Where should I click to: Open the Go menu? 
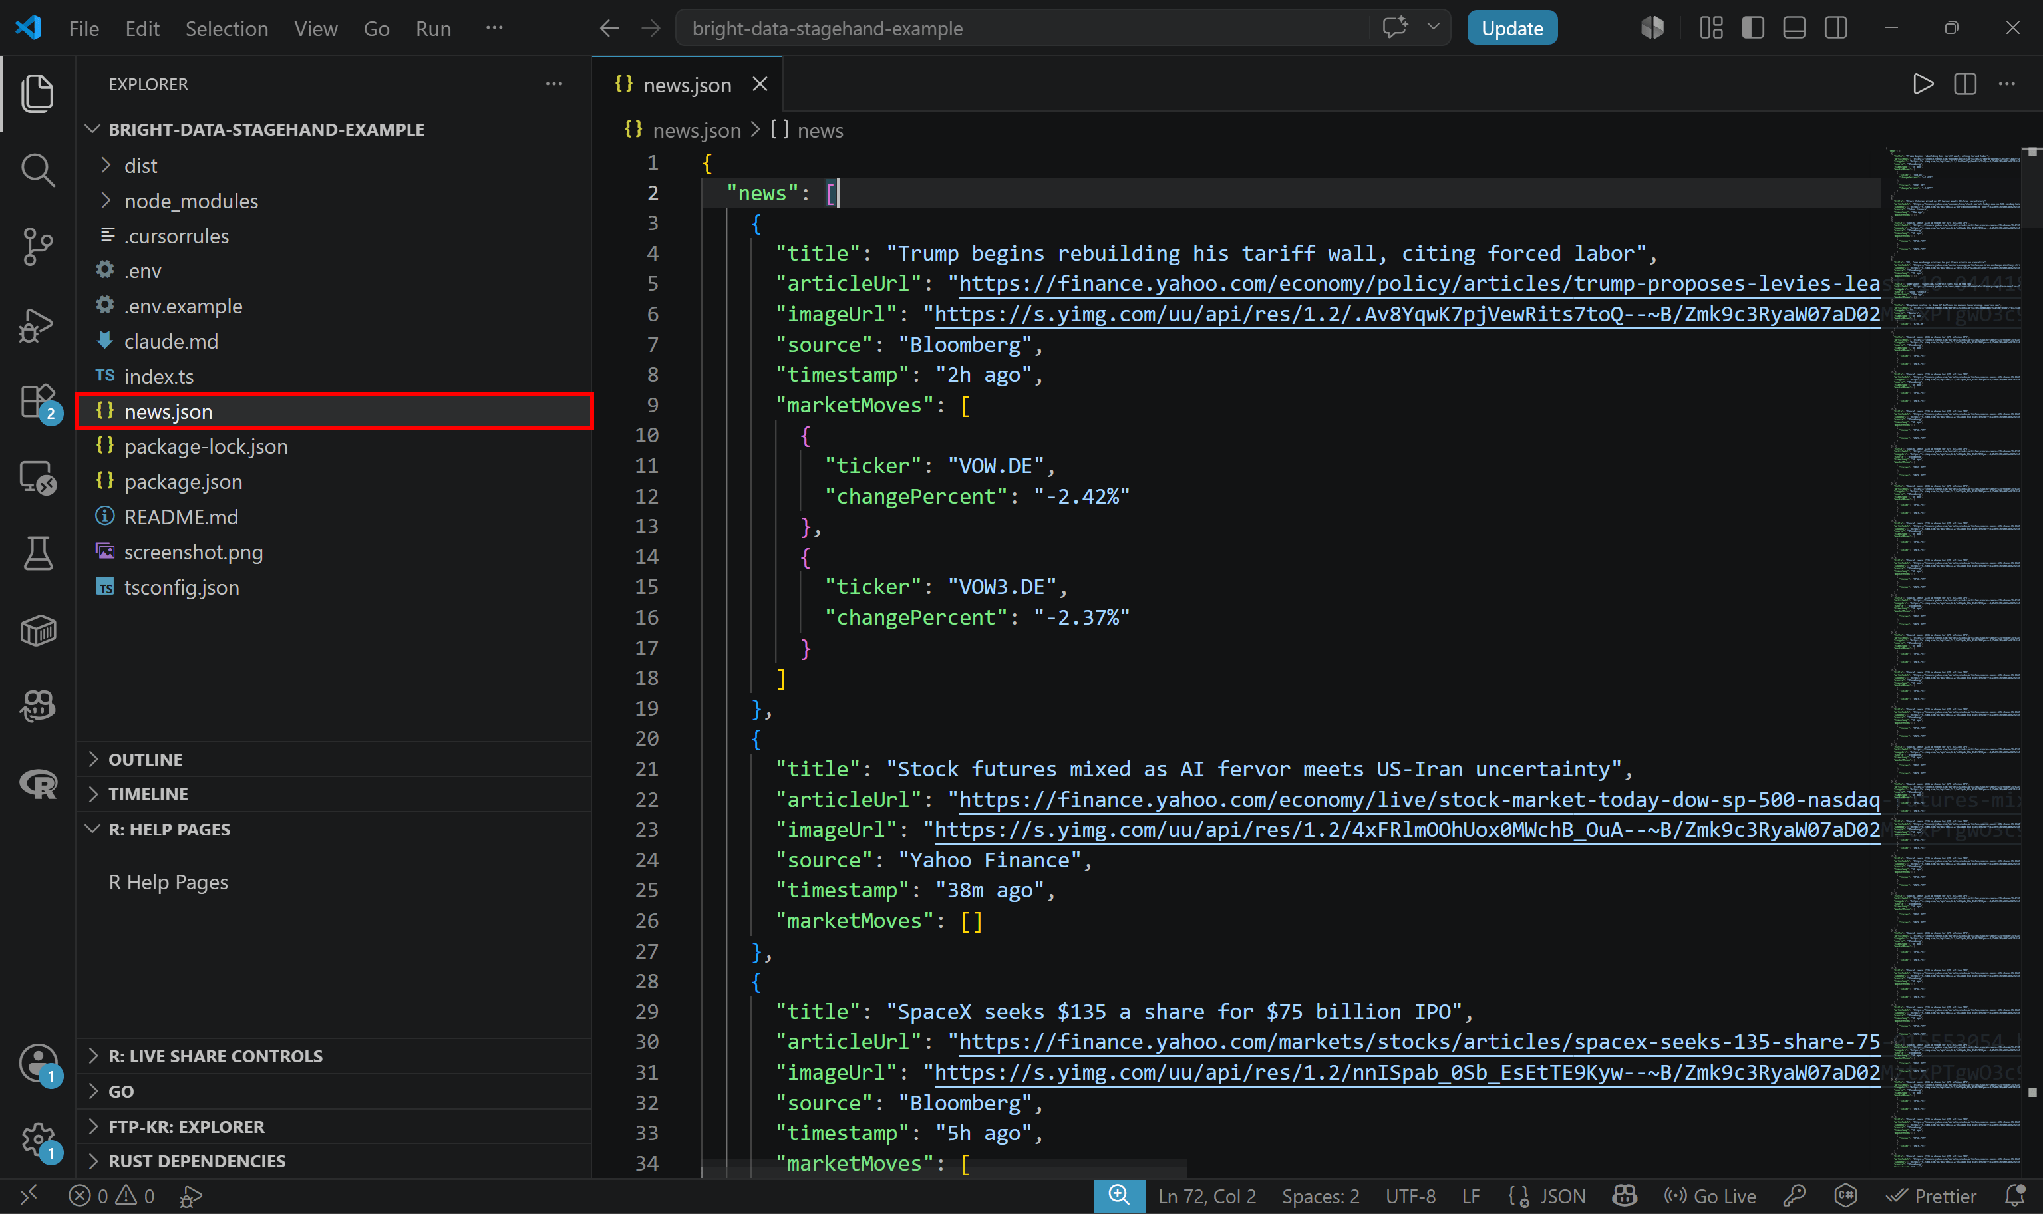(x=377, y=29)
